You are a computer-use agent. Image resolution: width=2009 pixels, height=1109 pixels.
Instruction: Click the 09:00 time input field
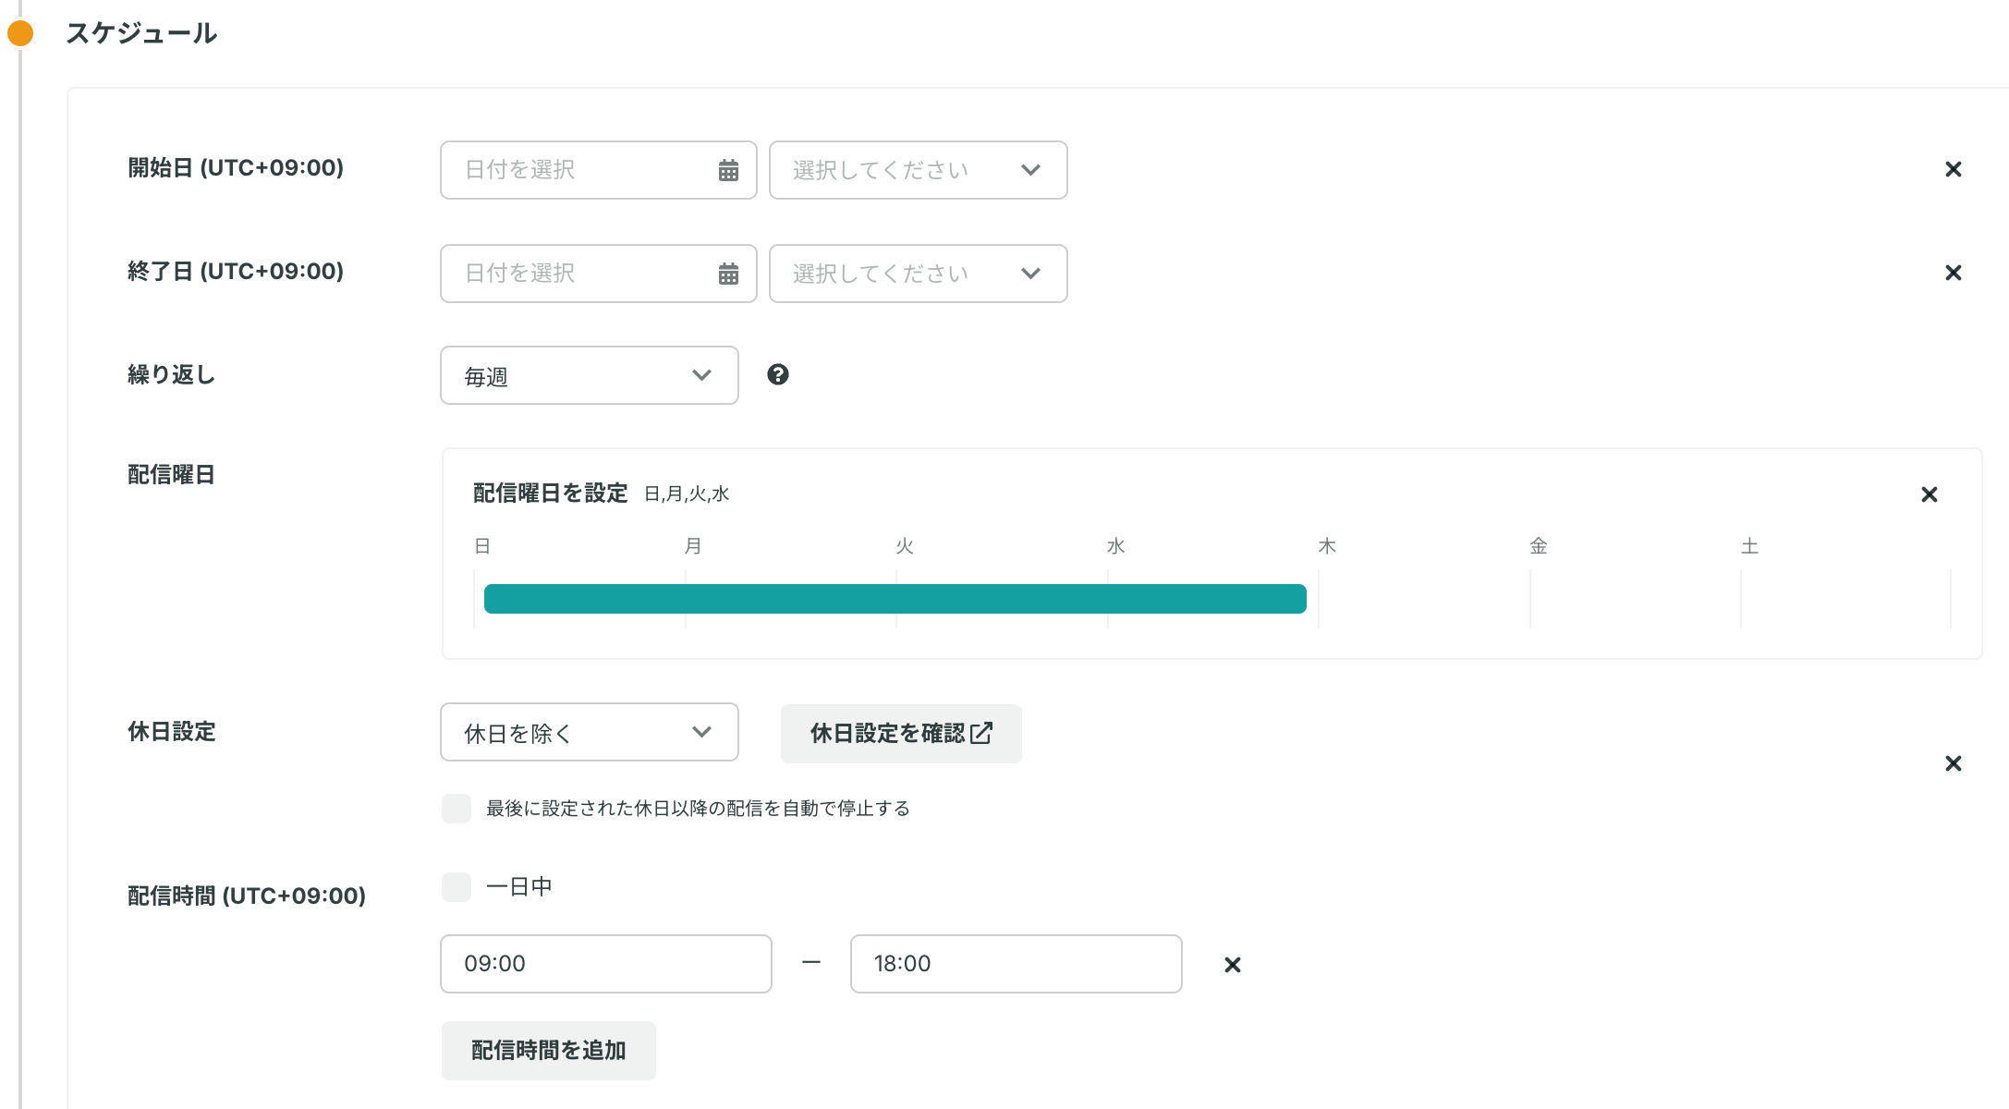click(606, 964)
